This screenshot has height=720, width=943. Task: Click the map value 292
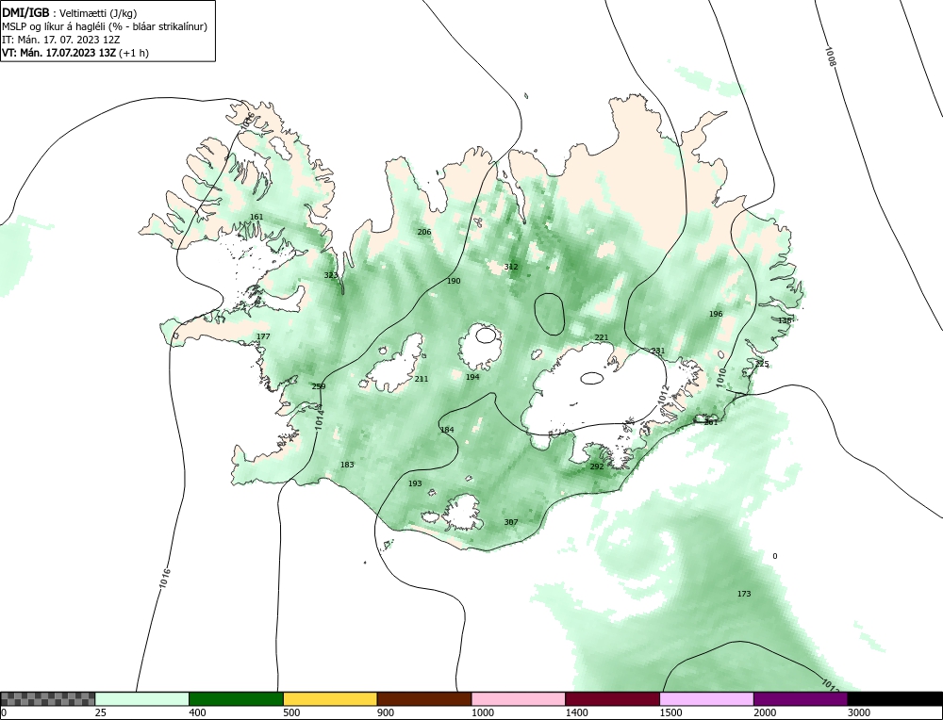click(x=597, y=466)
